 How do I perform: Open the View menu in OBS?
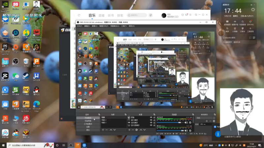(x=94, y=26)
